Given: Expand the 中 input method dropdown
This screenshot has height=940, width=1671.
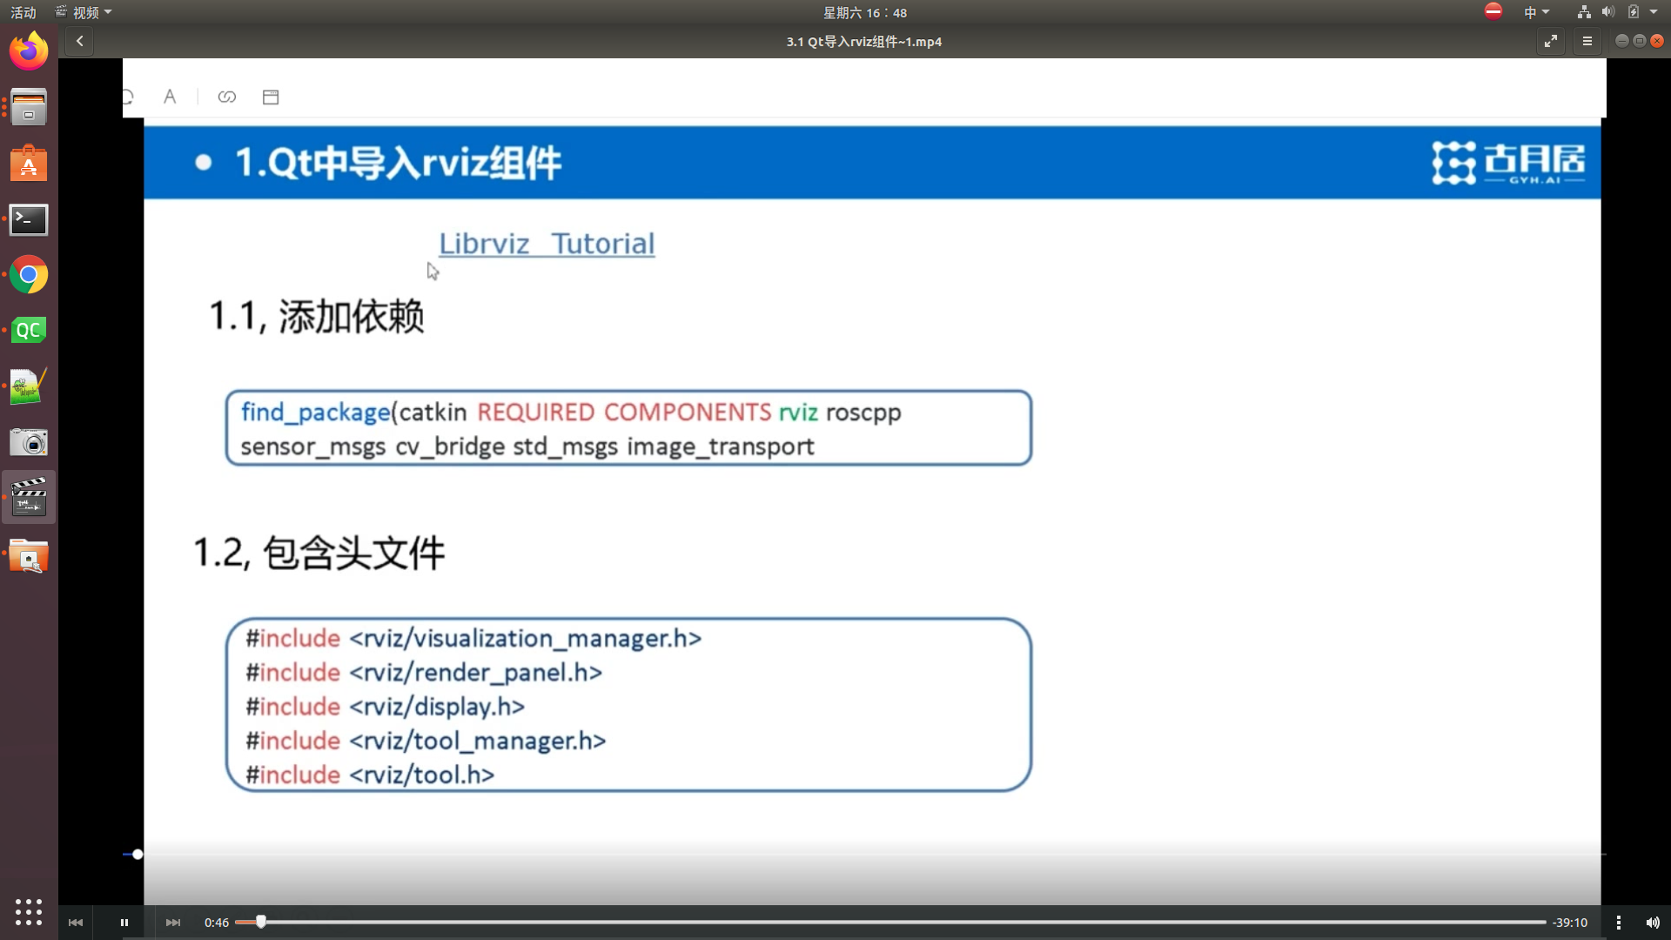Looking at the screenshot, I should (1536, 12).
